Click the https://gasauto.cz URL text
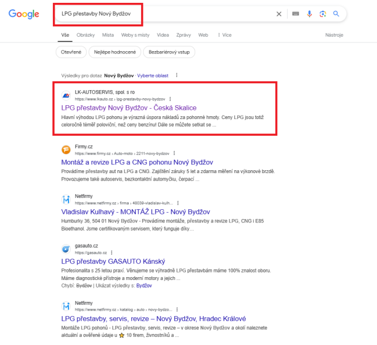 tap(90, 252)
